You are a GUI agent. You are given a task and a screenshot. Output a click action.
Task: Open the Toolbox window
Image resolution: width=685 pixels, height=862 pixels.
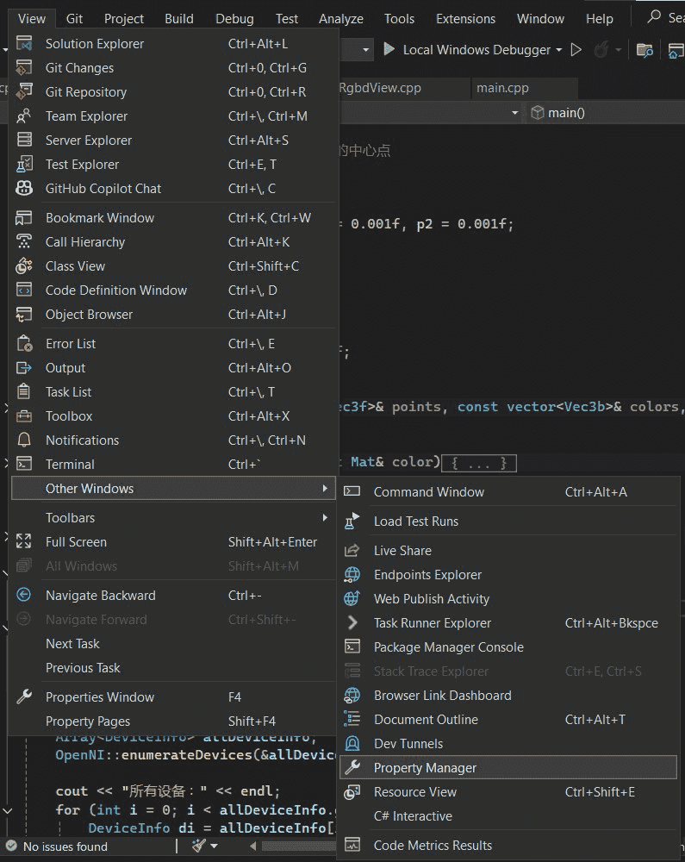click(x=69, y=416)
